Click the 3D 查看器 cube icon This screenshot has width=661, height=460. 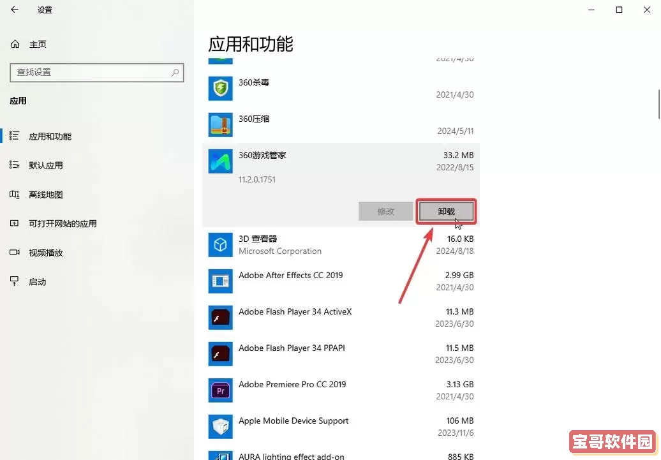221,245
